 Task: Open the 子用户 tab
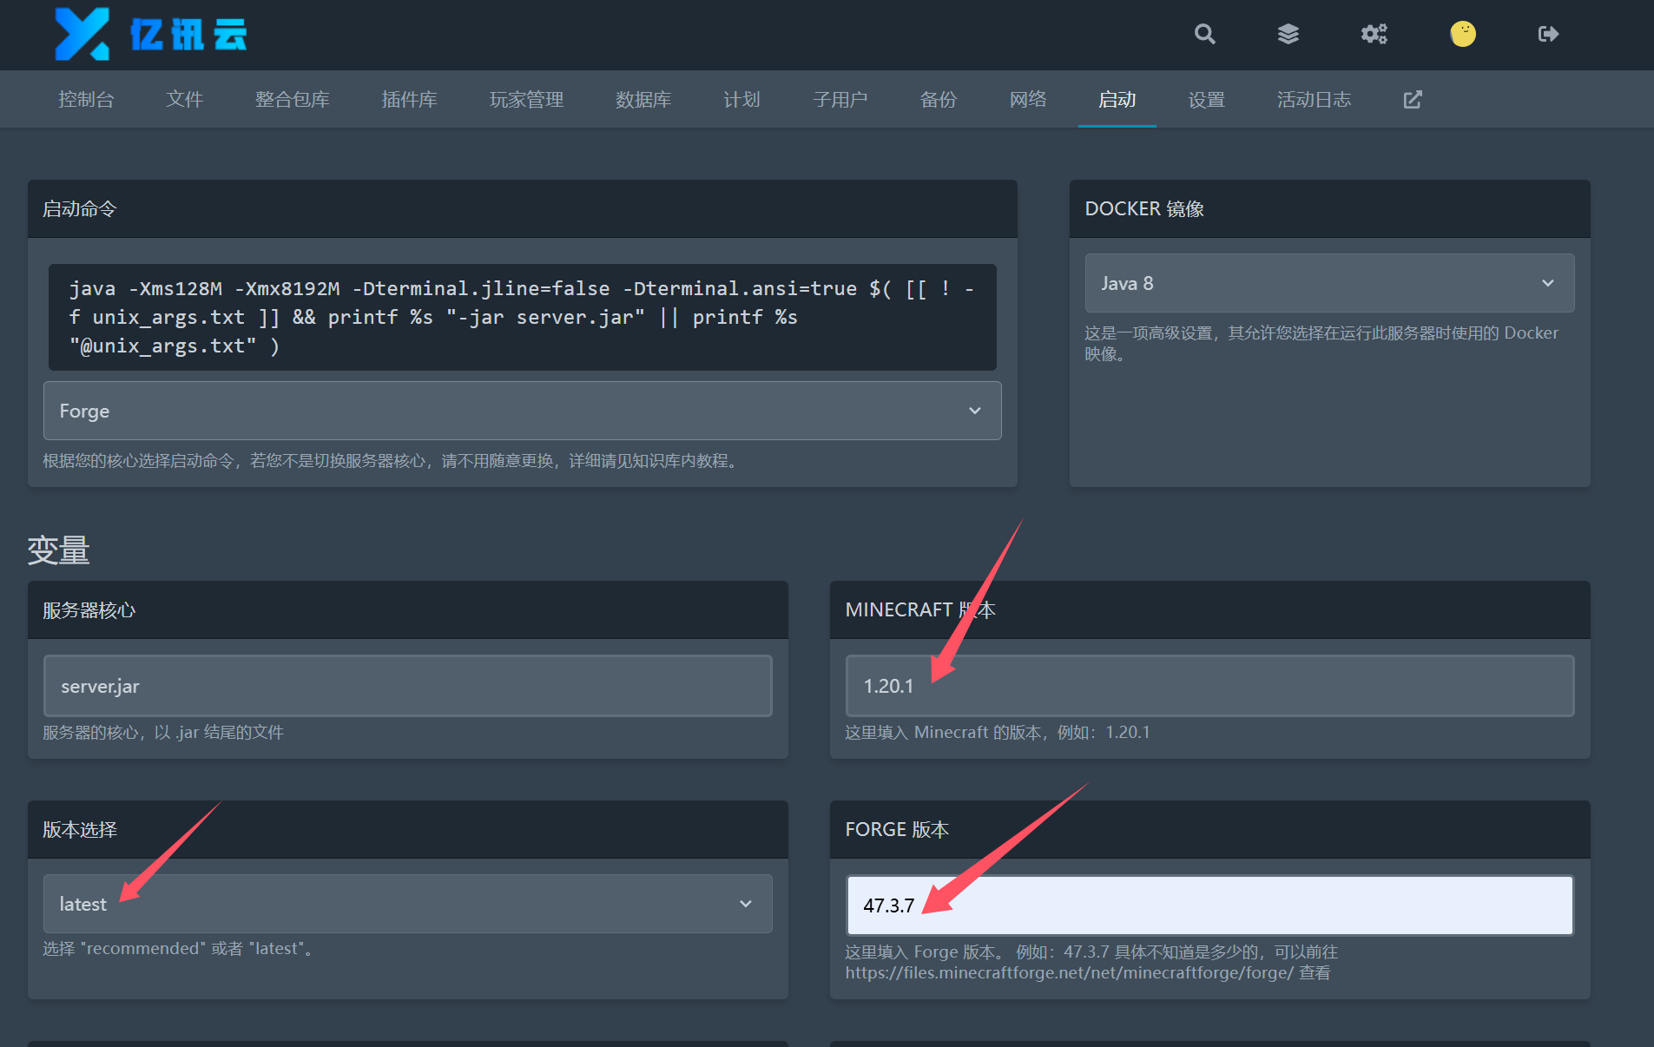[x=840, y=100]
